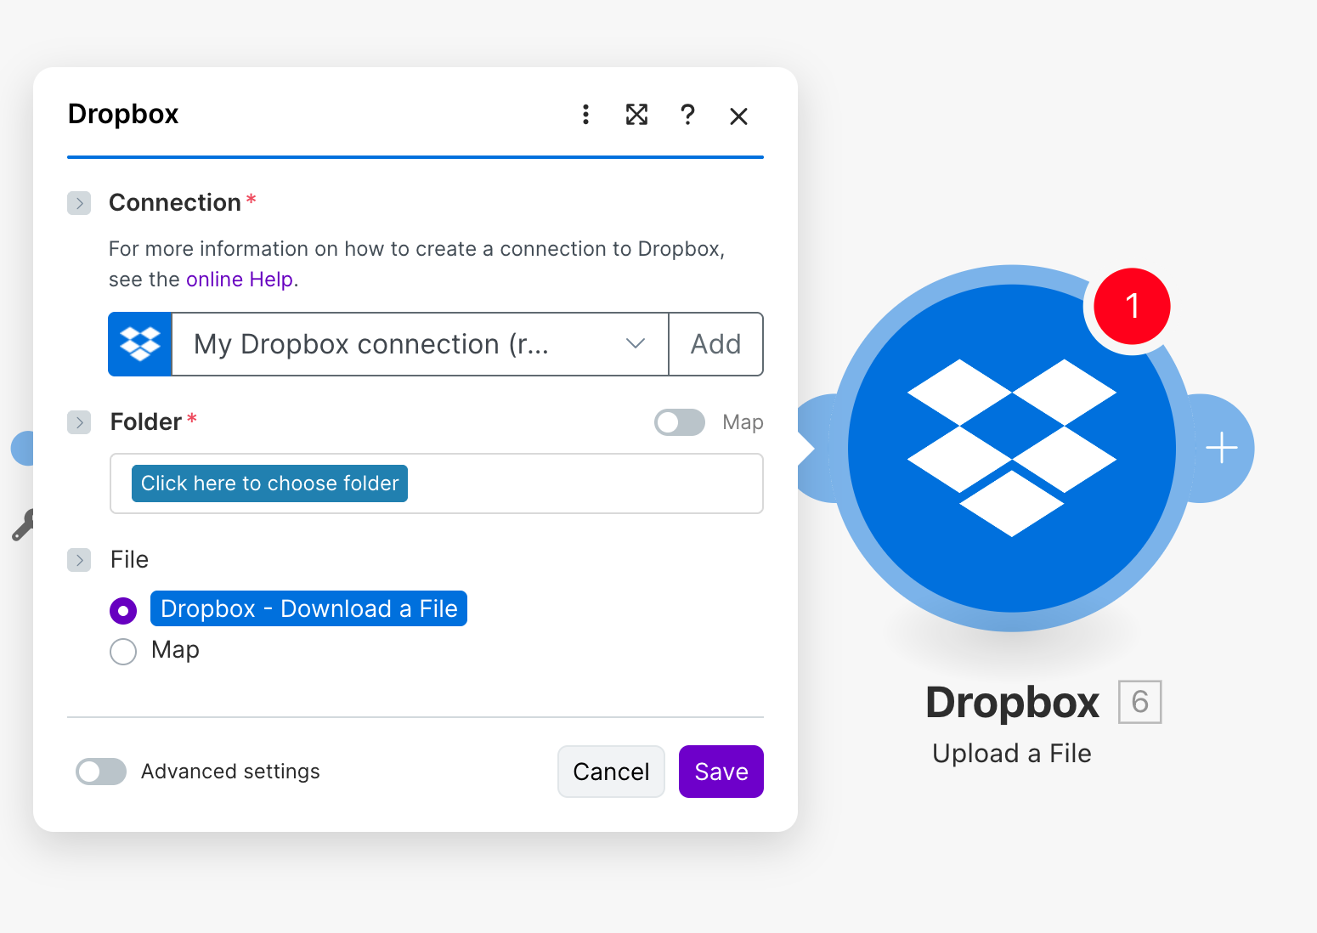Save the Dropbox module settings

point(721,772)
